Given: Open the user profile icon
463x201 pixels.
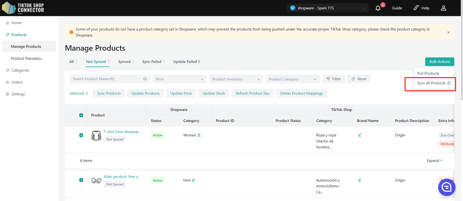Looking at the screenshot, I should 443,8.
